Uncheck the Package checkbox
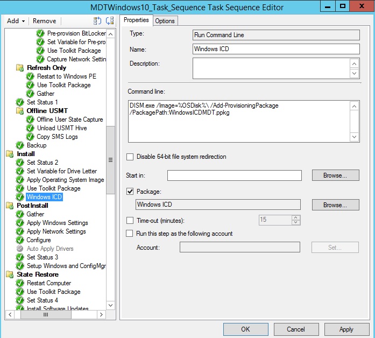375x338 pixels. tap(130, 191)
